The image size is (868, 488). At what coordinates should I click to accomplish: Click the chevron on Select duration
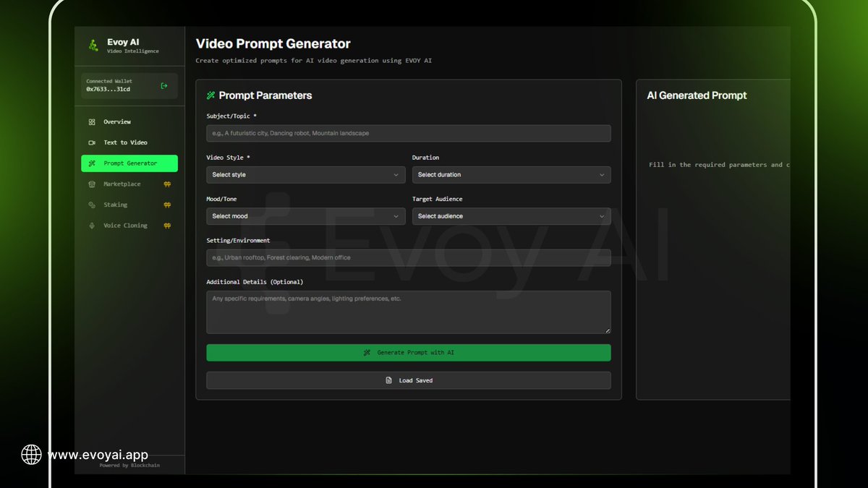click(602, 175)
